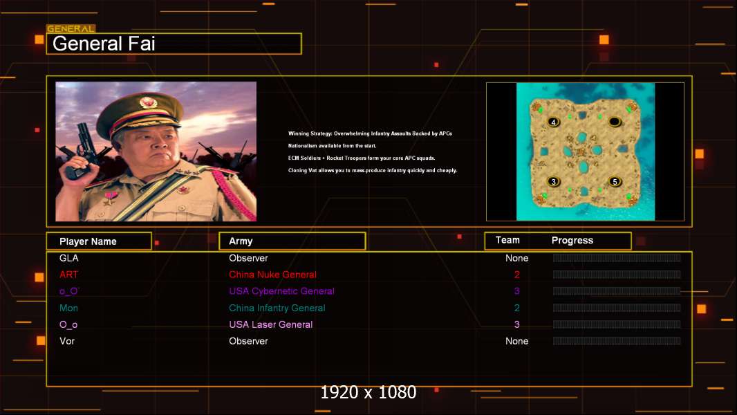Select start position marker 3 on the map
This screenshot has height=415, width=737.
[x=553, y=182]
